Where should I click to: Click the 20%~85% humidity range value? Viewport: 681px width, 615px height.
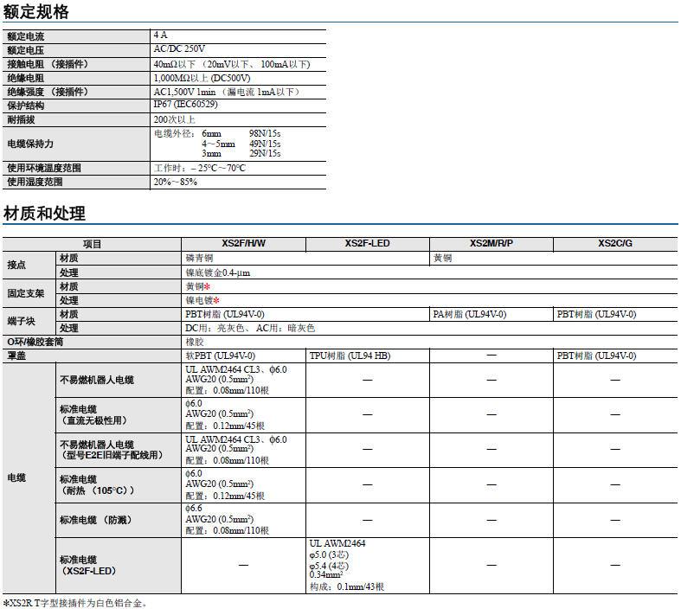click(x=175, y=183)
